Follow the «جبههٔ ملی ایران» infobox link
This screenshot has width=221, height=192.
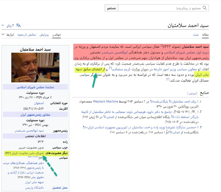[x=34, y=182]
